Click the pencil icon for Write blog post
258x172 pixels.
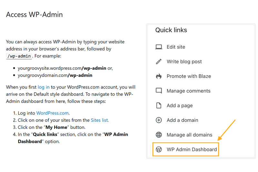(x=159, y=62)
